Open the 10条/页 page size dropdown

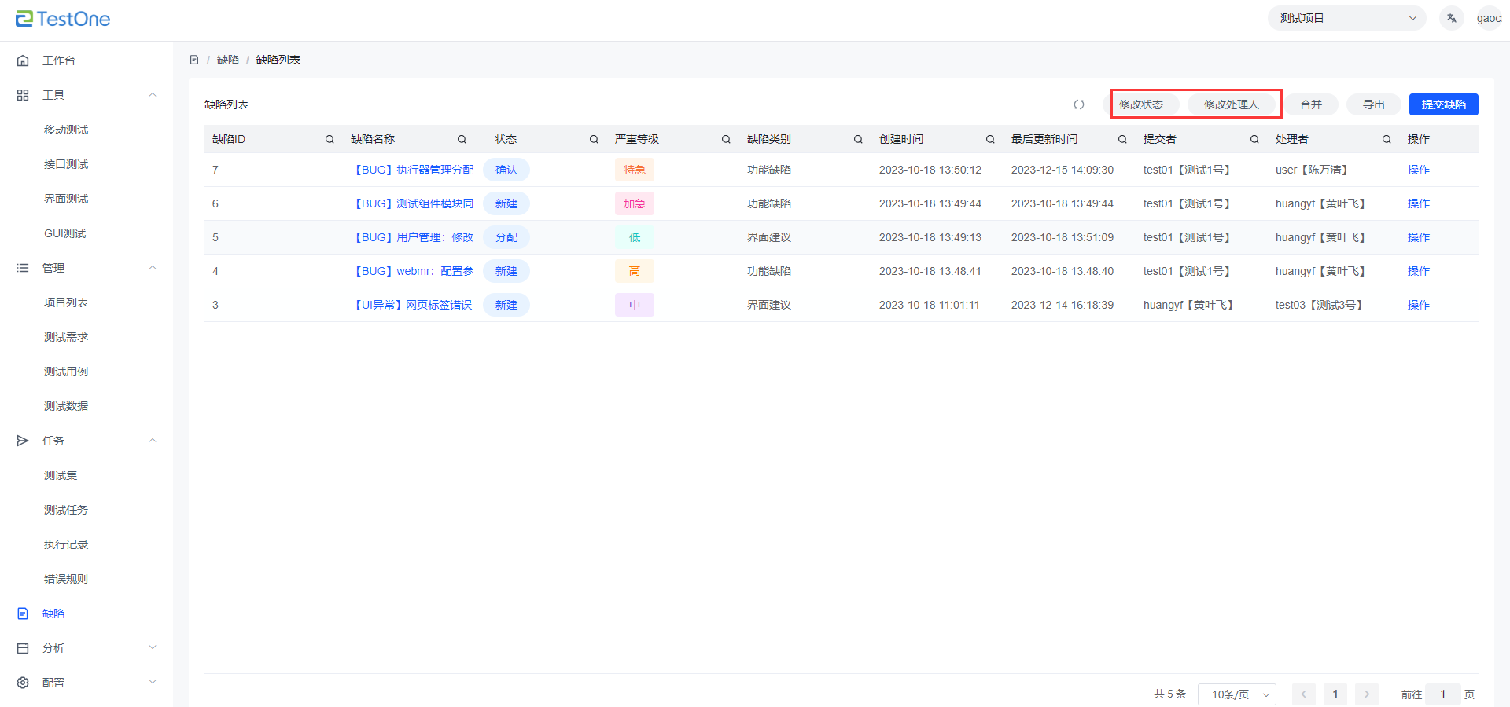click(1236, 694)
